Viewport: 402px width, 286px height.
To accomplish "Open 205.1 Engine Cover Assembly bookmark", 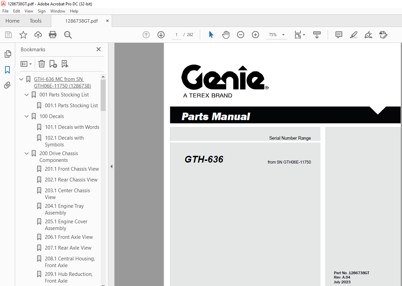I will [66, 225].
